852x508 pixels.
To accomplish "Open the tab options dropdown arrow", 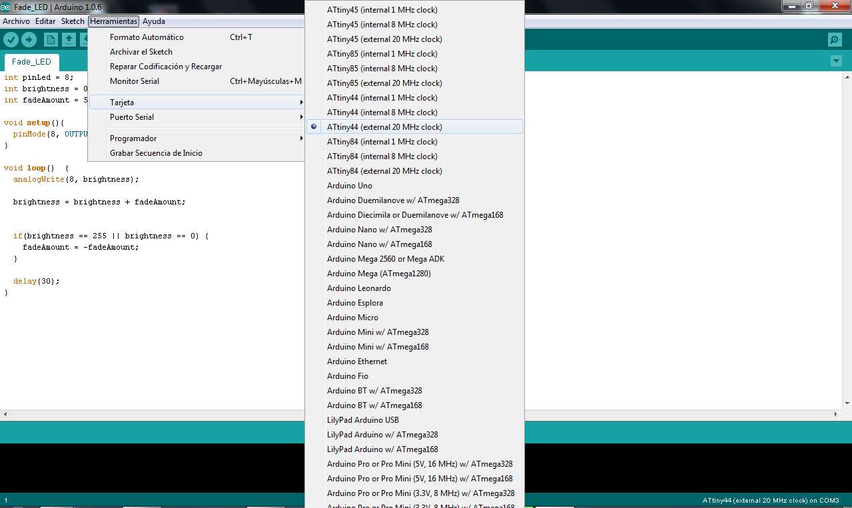I will coord(837,61).
